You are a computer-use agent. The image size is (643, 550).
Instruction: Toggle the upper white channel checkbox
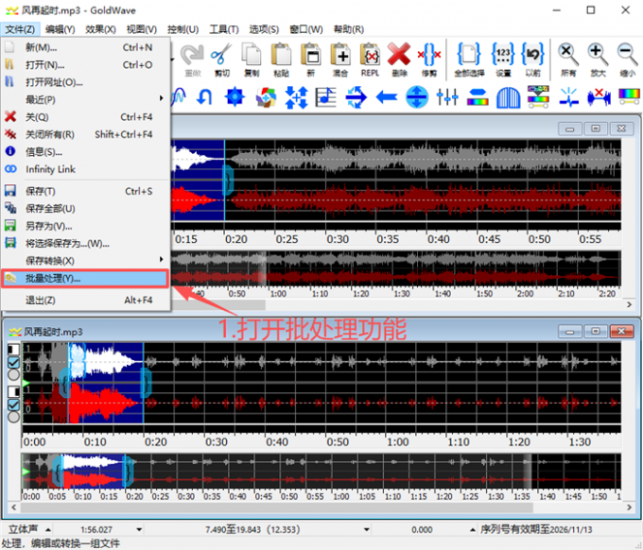click(12, 362)
